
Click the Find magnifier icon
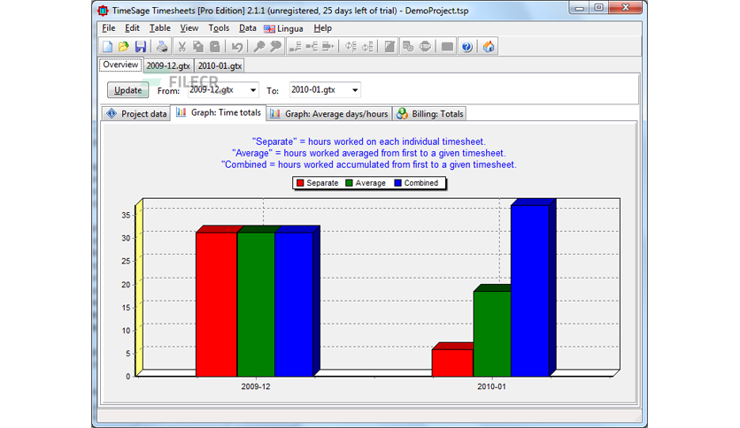tap(259, 46)
